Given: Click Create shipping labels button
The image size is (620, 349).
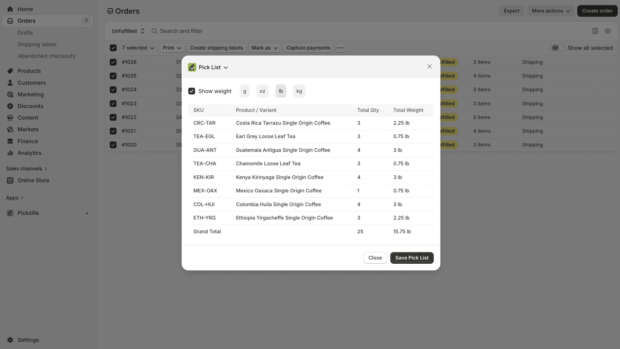Looking at the screenshot, I should click(x=217, y=48).
